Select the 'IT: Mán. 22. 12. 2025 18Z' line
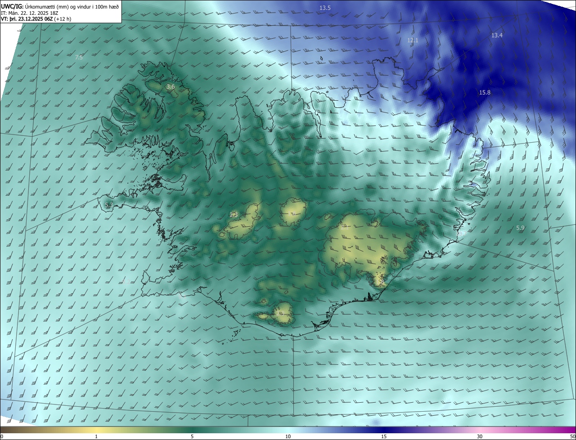 click(x=29, y=13)
